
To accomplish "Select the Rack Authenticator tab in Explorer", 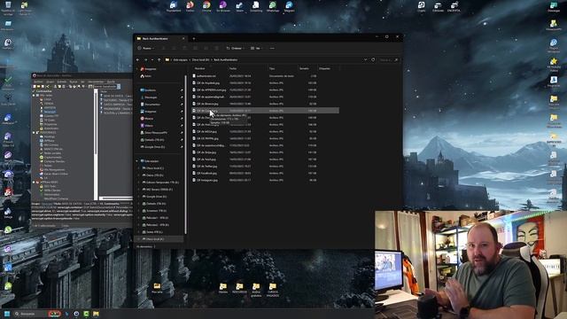I will [161, 38].
